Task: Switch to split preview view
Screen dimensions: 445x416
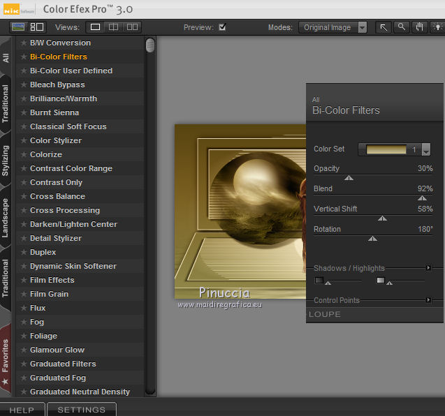Action: [113, 27]
